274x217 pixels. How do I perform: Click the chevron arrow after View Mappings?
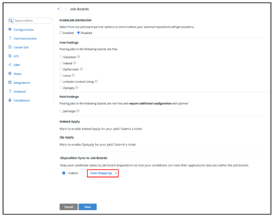coord(116,173)
